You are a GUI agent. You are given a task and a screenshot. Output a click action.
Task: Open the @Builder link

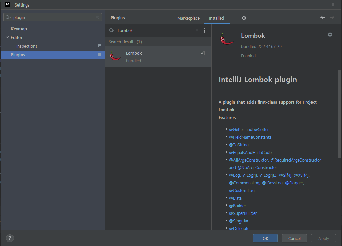tap(237, 206)
